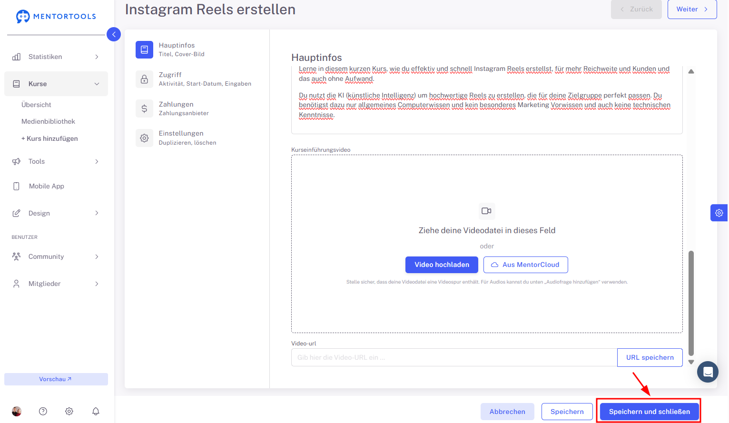Click the Video-URL input field
The image size is (729, 423).
[454, 357]
